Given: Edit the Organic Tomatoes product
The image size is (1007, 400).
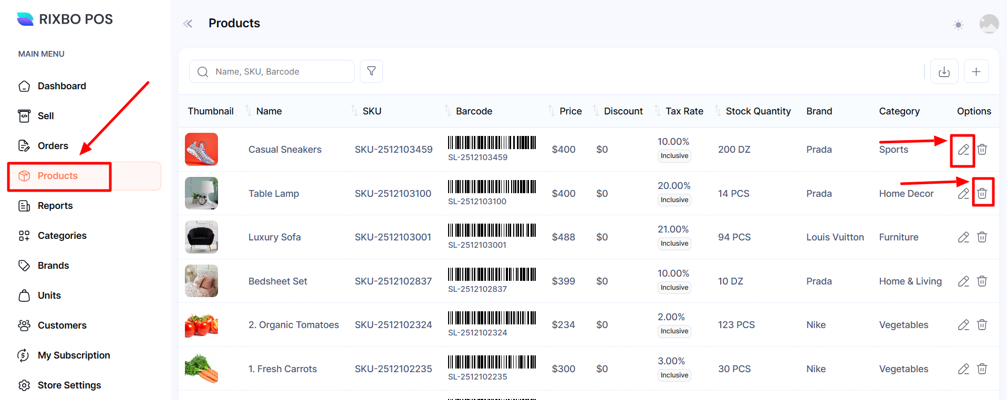Looking at the screenshot, I should (x=963, y=325).
